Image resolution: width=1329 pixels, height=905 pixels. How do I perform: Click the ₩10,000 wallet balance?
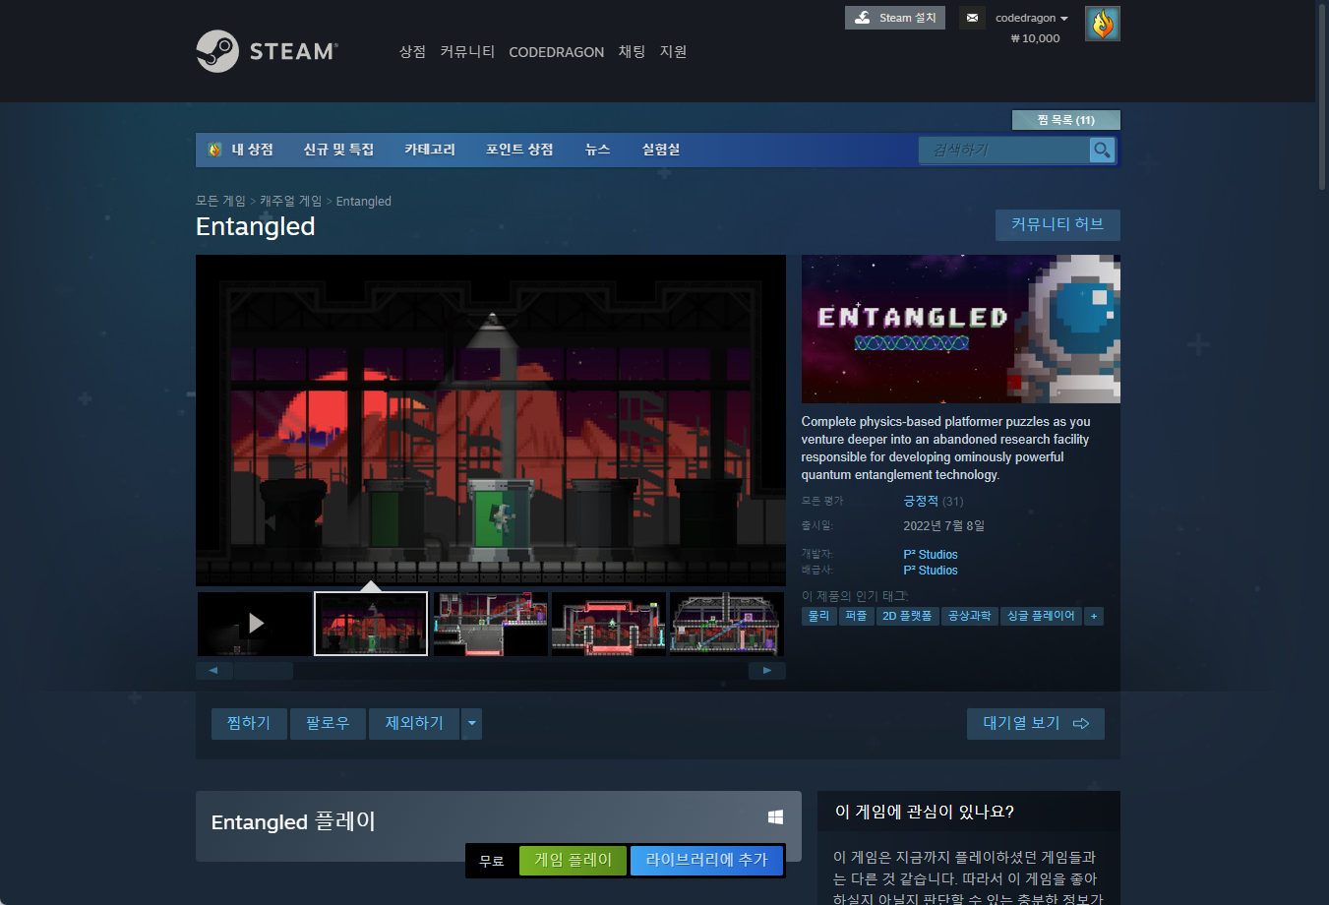pos(1035,38)
